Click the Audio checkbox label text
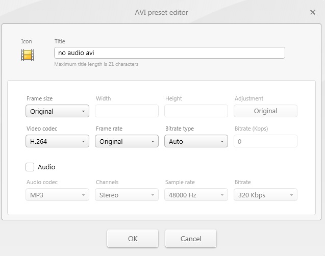The height and width of the screenshot is (256, 325). 46,167
